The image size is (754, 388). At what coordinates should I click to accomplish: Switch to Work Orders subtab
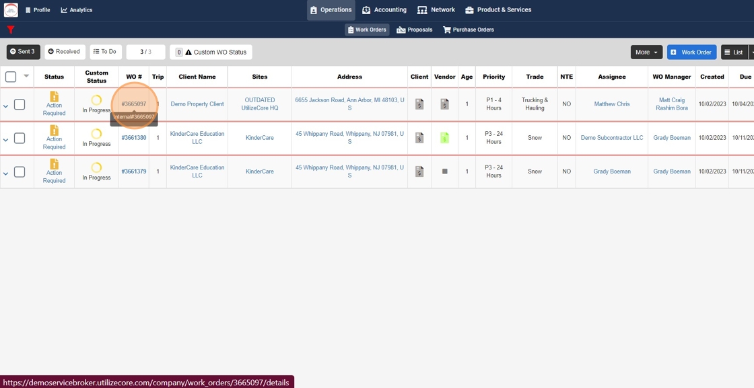click(x=367, y=30)
